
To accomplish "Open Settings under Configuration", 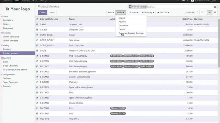I will pos(7,78).
